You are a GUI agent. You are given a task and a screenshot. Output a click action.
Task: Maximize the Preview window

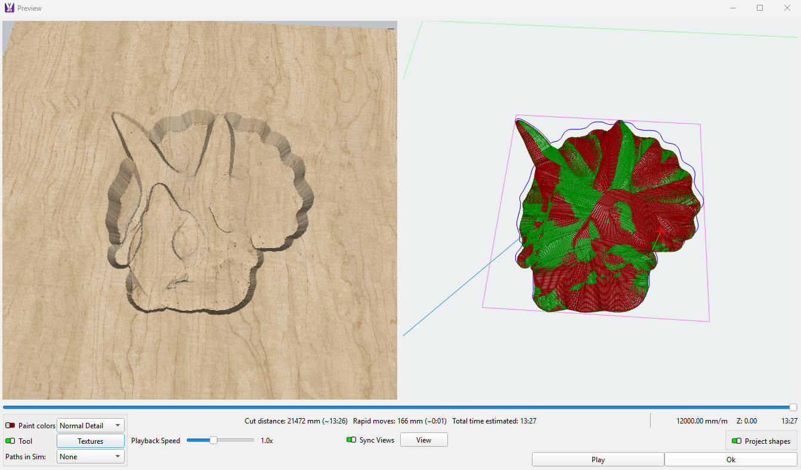(x=760, y=8)
